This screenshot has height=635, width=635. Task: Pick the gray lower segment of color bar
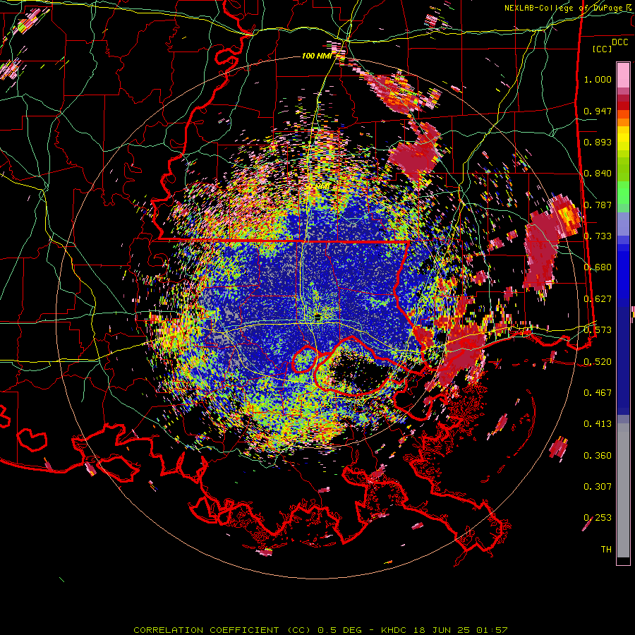(623, 490)
